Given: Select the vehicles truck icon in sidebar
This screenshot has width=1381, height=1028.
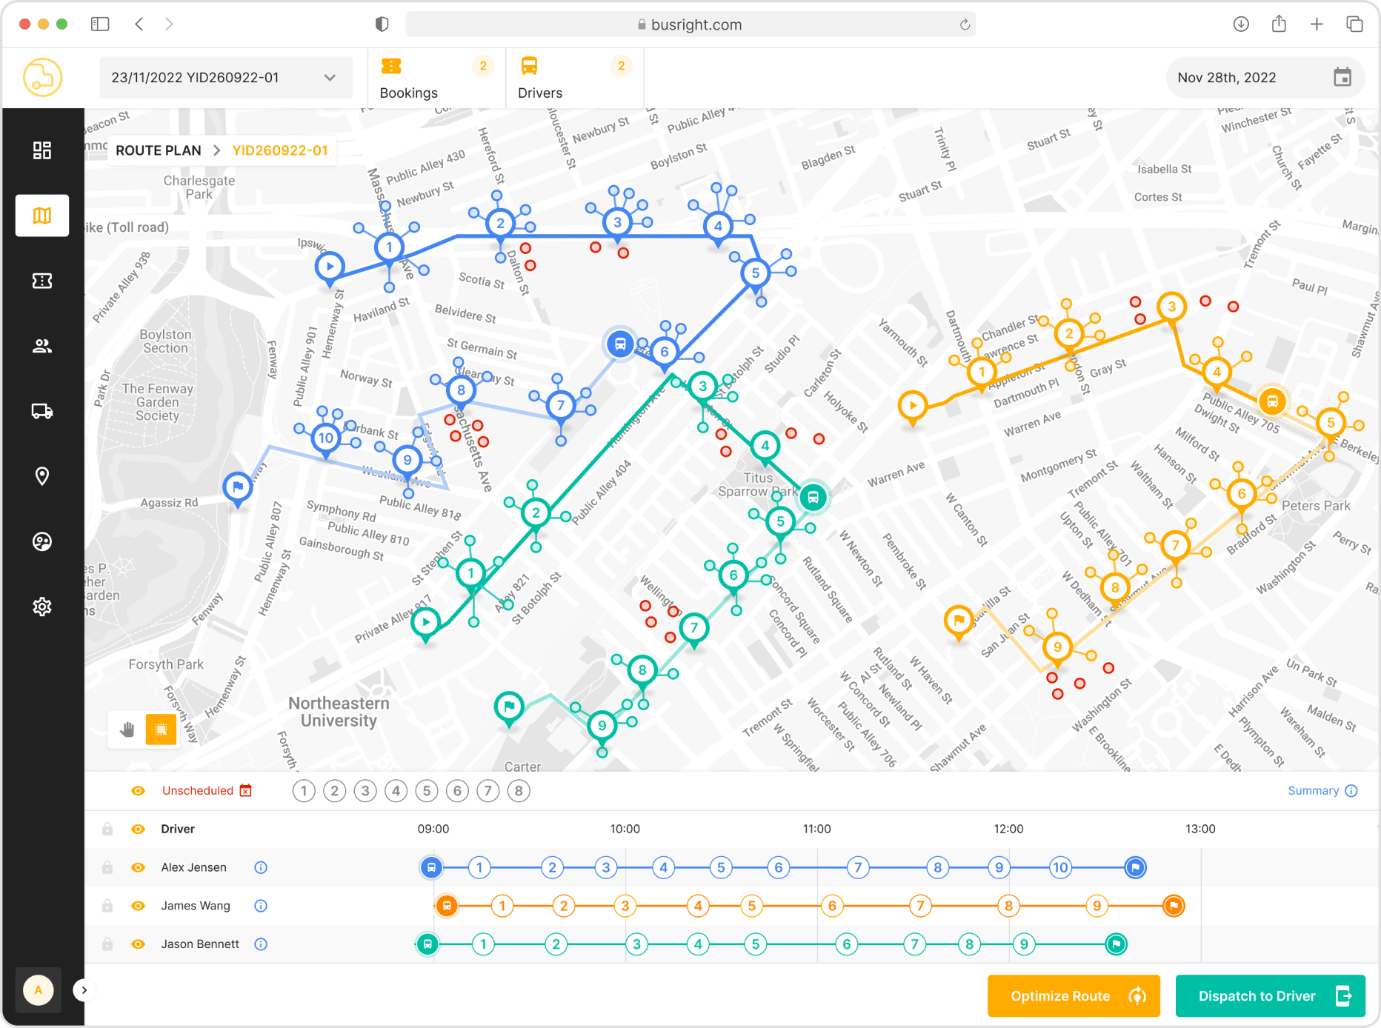Looking at the screenshot, I should pos(42,411).
